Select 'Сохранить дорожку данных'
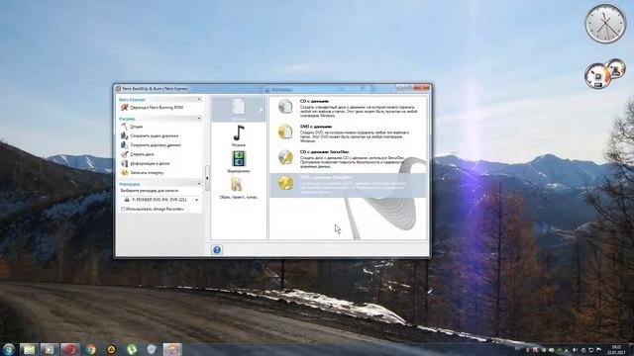Screen dimensions: 634x356 [156, 145]
